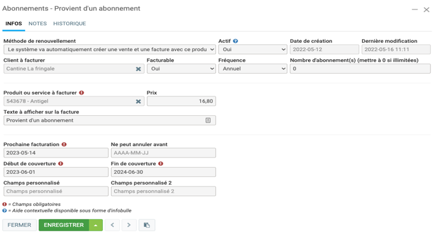Go to next subscription record arrow
This screenshot has width=436, height=235.
(129, 225)
